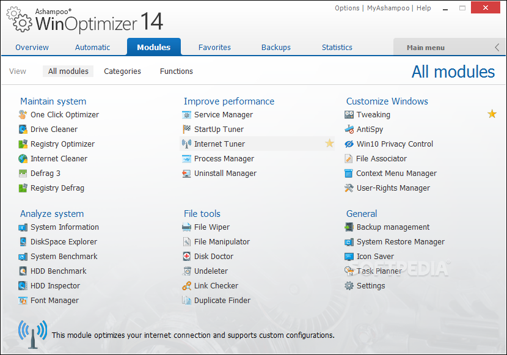Image resolution: width=507 pixels, height=355 pixels.
Task: Click the System Benchmark icon
Action: point(23,257)
